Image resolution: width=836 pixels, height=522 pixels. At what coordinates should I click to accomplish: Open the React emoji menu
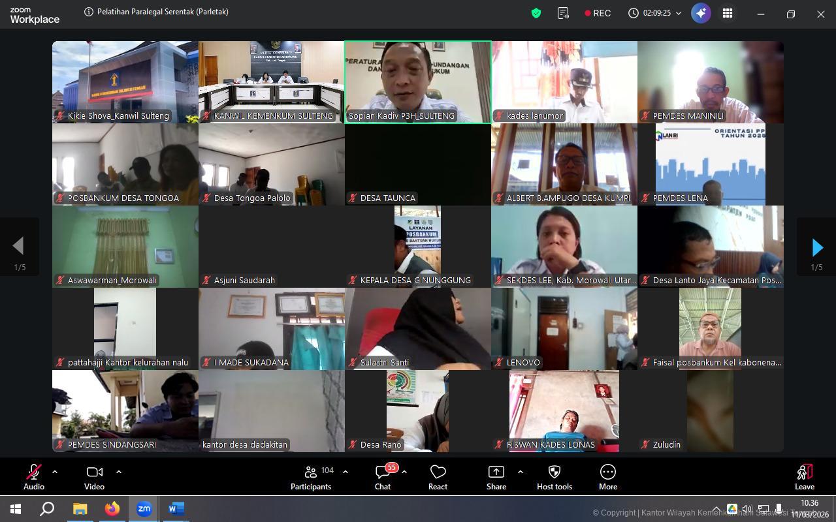tap(438, 477)
